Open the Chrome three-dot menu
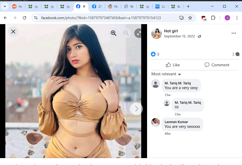This screenshot has height=165, width=242. click(237, 18)
